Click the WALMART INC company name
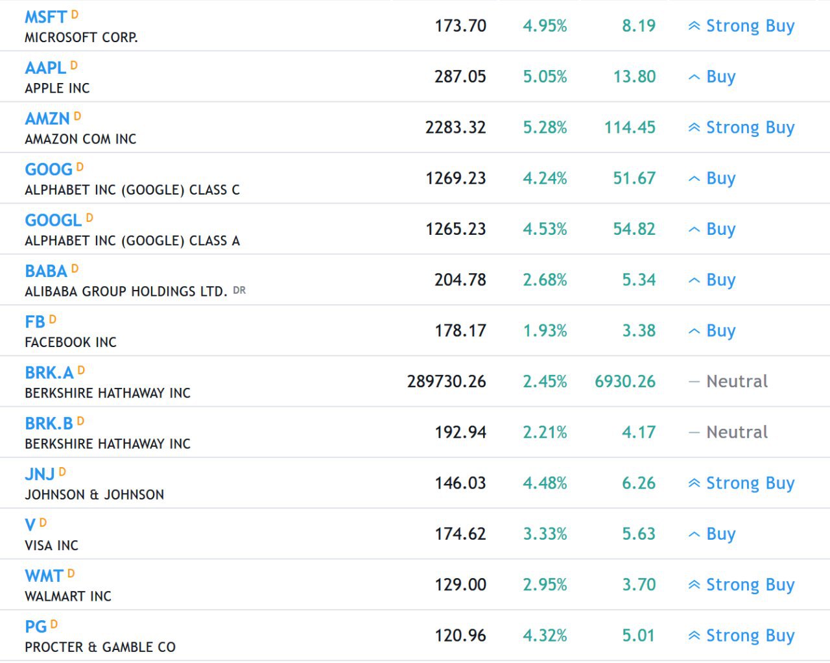Screen dimensions: 830x663 point(68,596)
